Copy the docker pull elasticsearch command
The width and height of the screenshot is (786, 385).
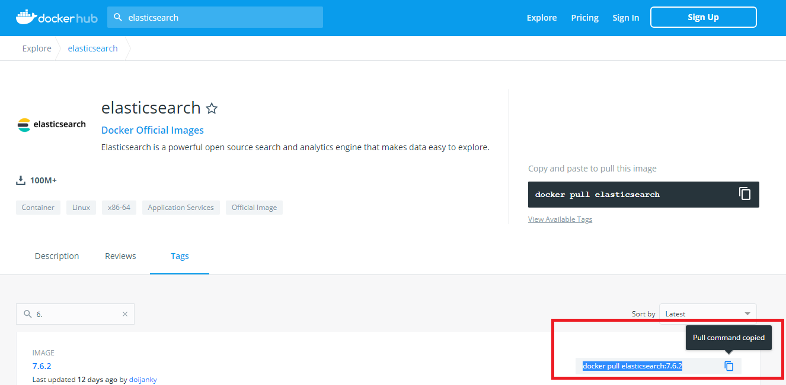[x=745, y=194]
